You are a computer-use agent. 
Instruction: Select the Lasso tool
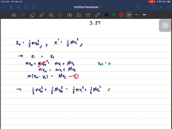[60, 15]
